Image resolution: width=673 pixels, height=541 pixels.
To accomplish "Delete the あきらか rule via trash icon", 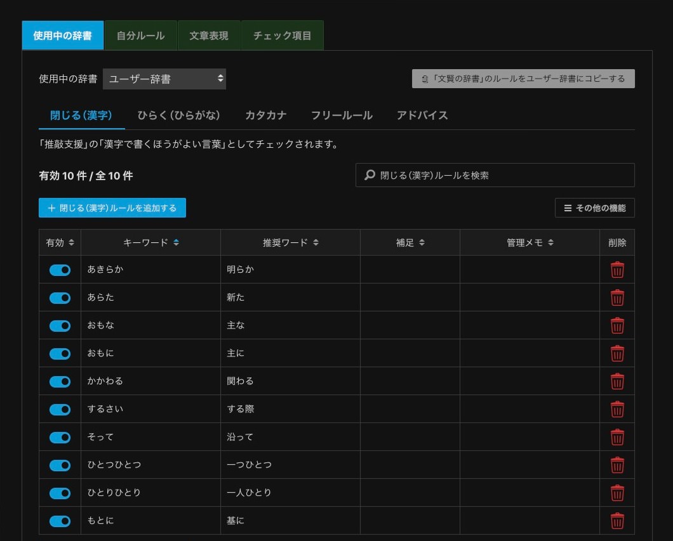I will [x=616, y=270].
